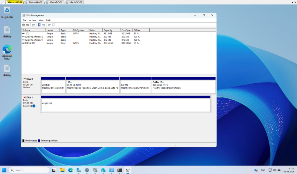
Task: Click the 80,25 GB free space cell
Action: 126,34
